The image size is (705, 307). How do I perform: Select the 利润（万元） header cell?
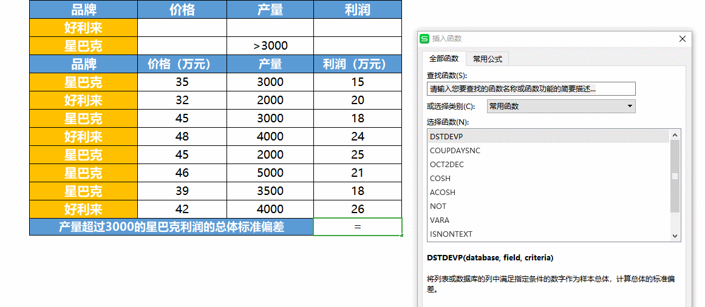click(x=358, y=64)
